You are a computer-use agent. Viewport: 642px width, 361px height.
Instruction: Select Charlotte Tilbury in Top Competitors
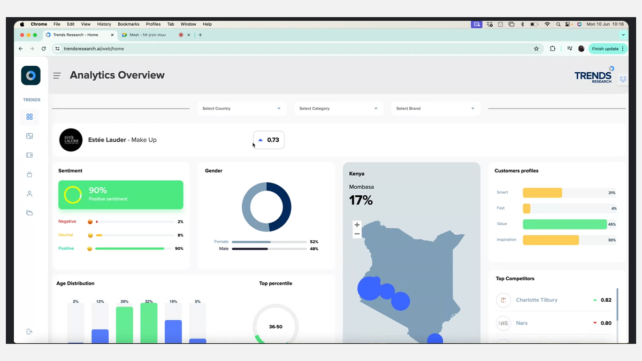coord(536,300)
